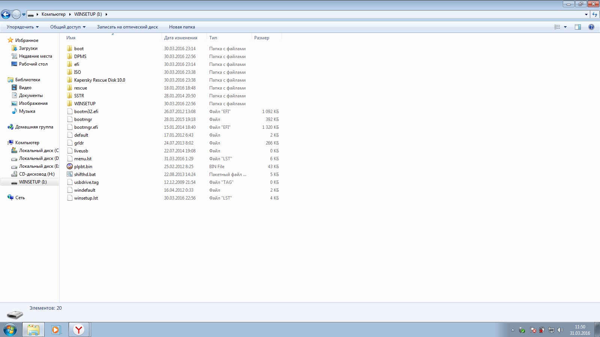
Task: Click the address bar path dropdown arrow
Action: (586, 15)
